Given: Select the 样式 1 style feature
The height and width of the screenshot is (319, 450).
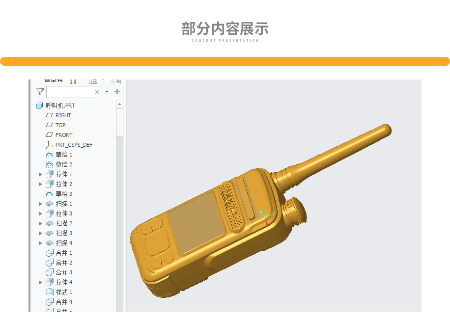Looking at the screenshot, I should pyautogui.click(x=59, y=292).
